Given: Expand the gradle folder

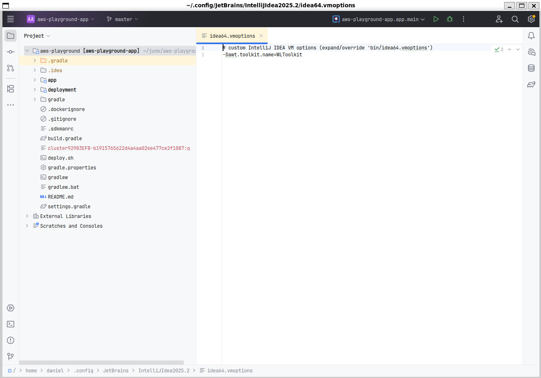Looking at the screenshot, I should pos(35,100).
